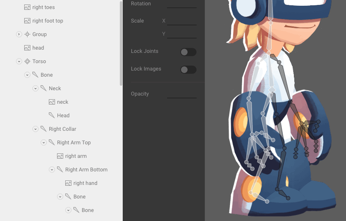
Task: Click the image icon beside right arm
Action: 60,156
